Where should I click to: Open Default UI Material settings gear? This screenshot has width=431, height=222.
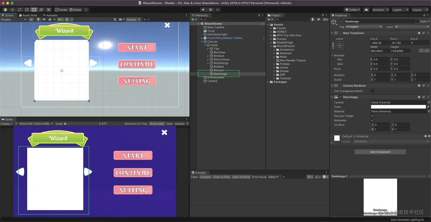429,136
